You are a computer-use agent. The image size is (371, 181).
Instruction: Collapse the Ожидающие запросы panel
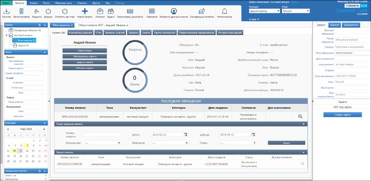click(x=45, y=171)
